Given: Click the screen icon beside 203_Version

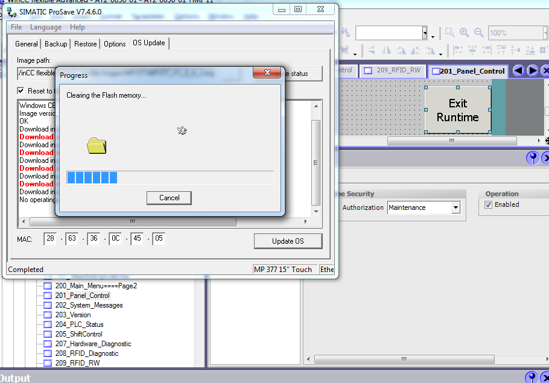Looking at the screenshot, I should coord(48,315).
